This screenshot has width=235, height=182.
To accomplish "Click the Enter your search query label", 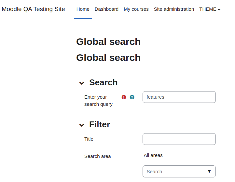I will 98,101.
